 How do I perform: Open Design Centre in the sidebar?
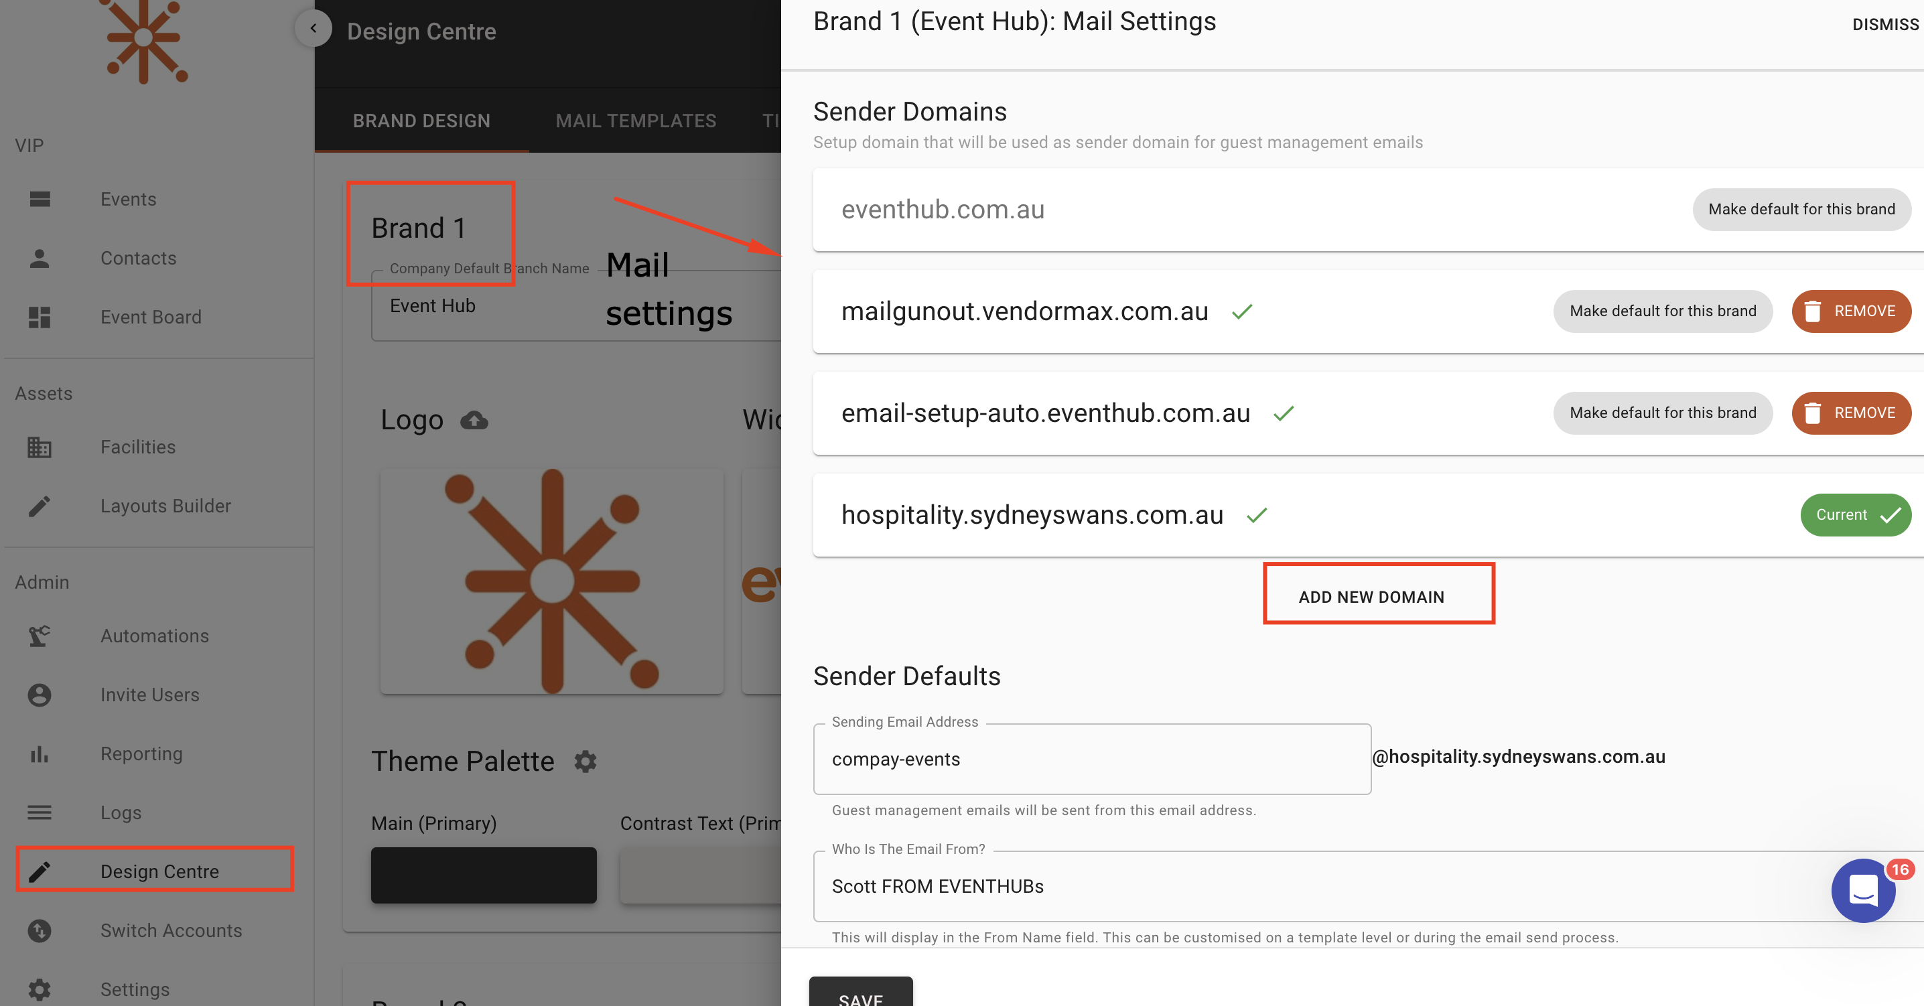click(159, 871)
